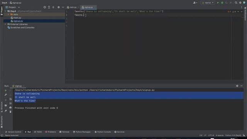Pin the Run tab with pin icon

click(x=6, y=111)
